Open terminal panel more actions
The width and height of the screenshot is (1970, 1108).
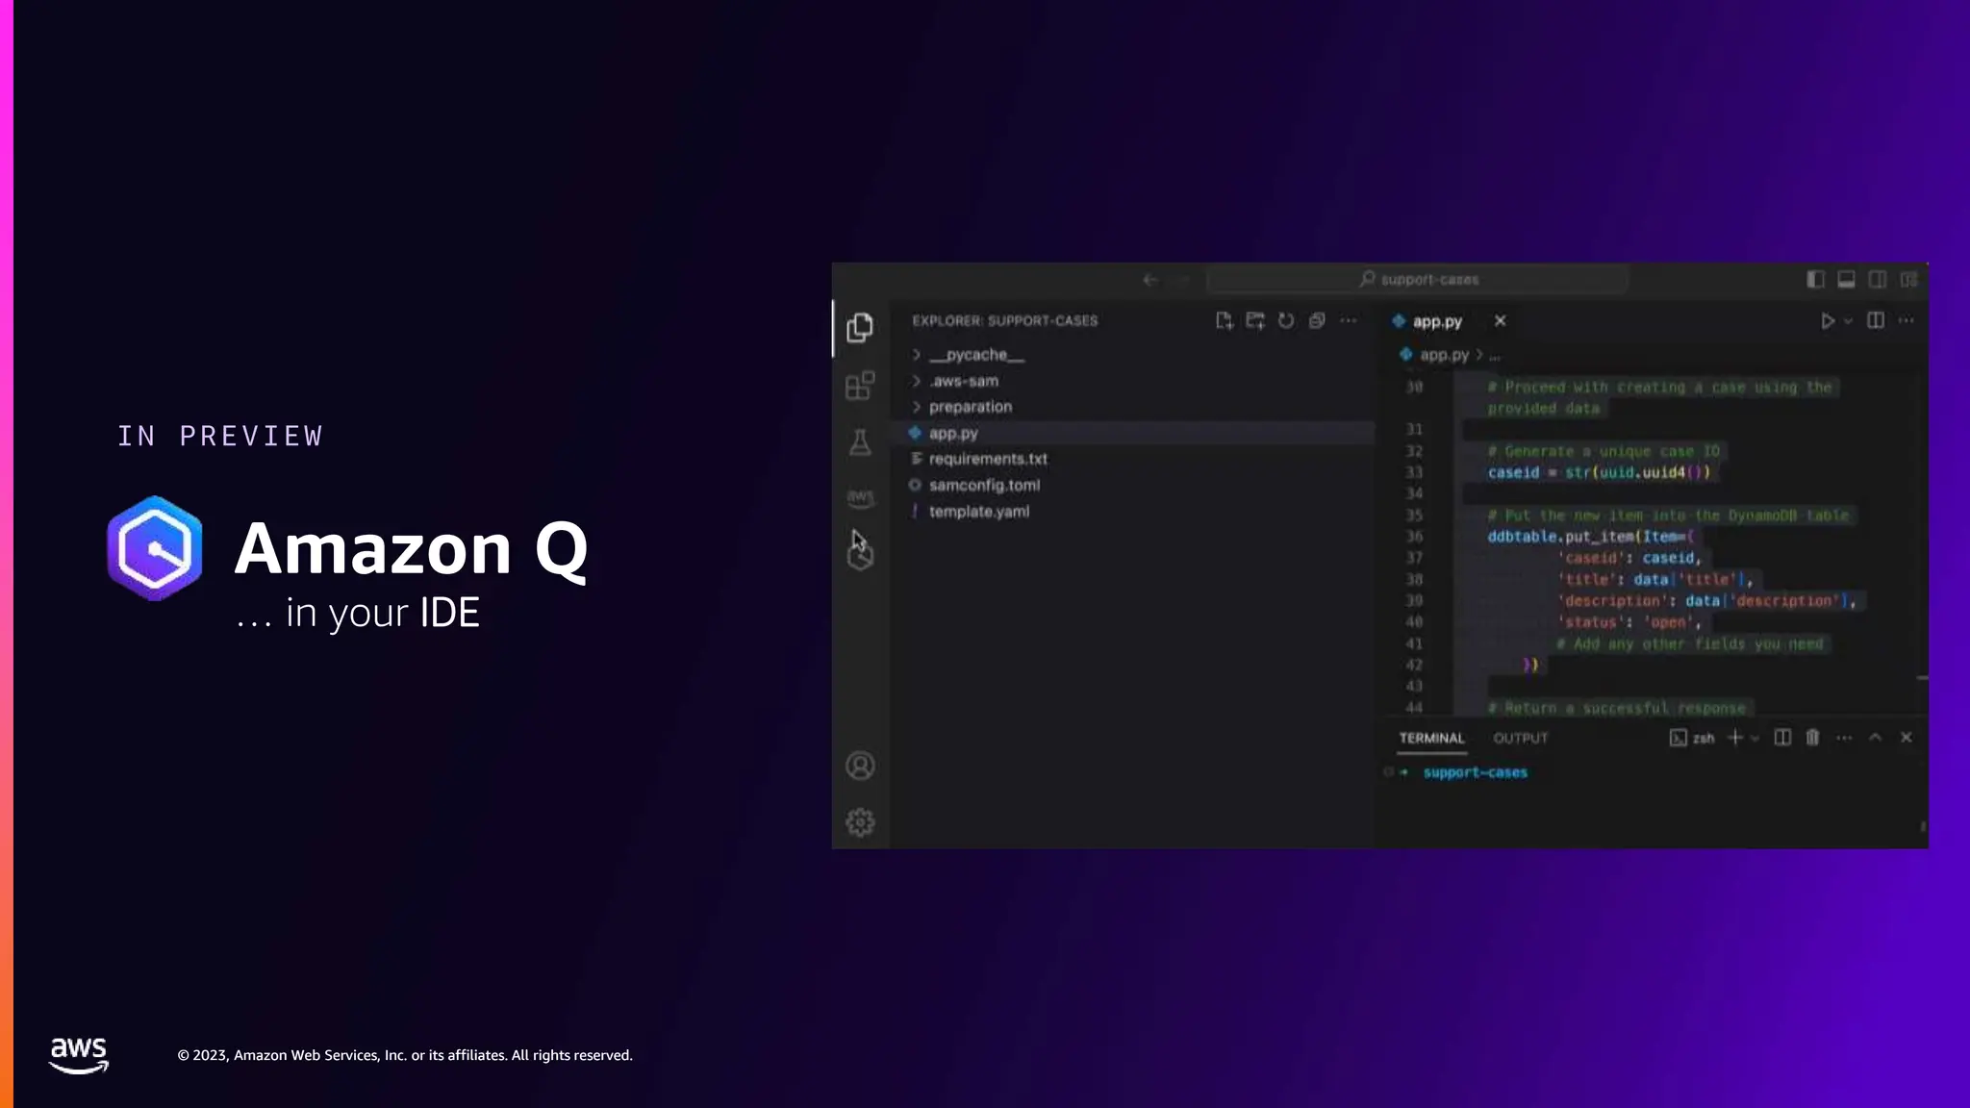(x=1844, y=738)
